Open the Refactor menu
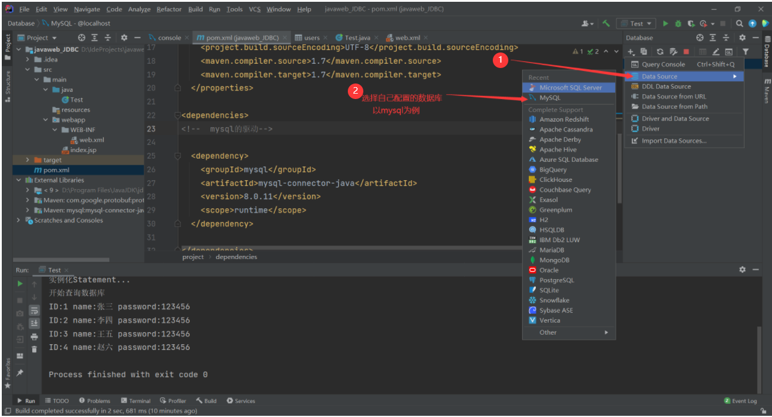 point(169,9)
